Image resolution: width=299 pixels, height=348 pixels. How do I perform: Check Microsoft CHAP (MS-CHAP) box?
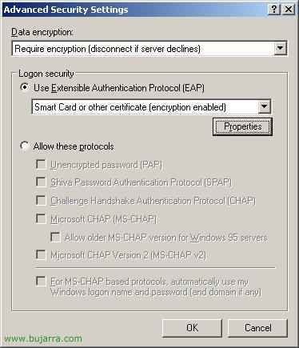[41, 218]
